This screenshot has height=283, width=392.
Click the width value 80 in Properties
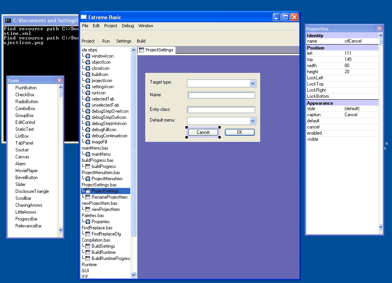click(x=347, y=66)
